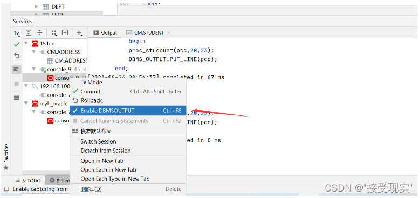Click the proc_stucount(pcc,20,23) output line
This screenshot has width=420, height=198.
click(x=171, y=50)
